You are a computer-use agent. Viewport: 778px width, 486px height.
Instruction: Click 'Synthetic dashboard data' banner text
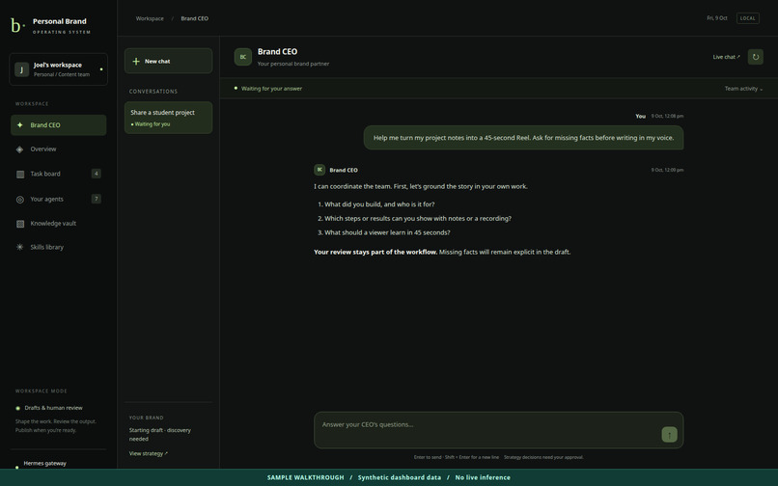(x=400, y=477)
